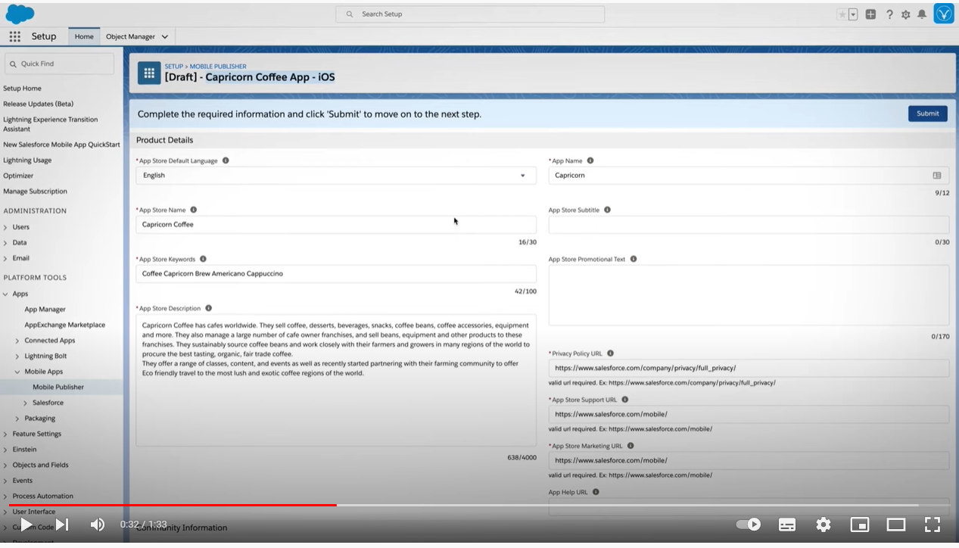The image size is (959, 548).
Task: Open the Help question mark icon
Action: (889, 14)
